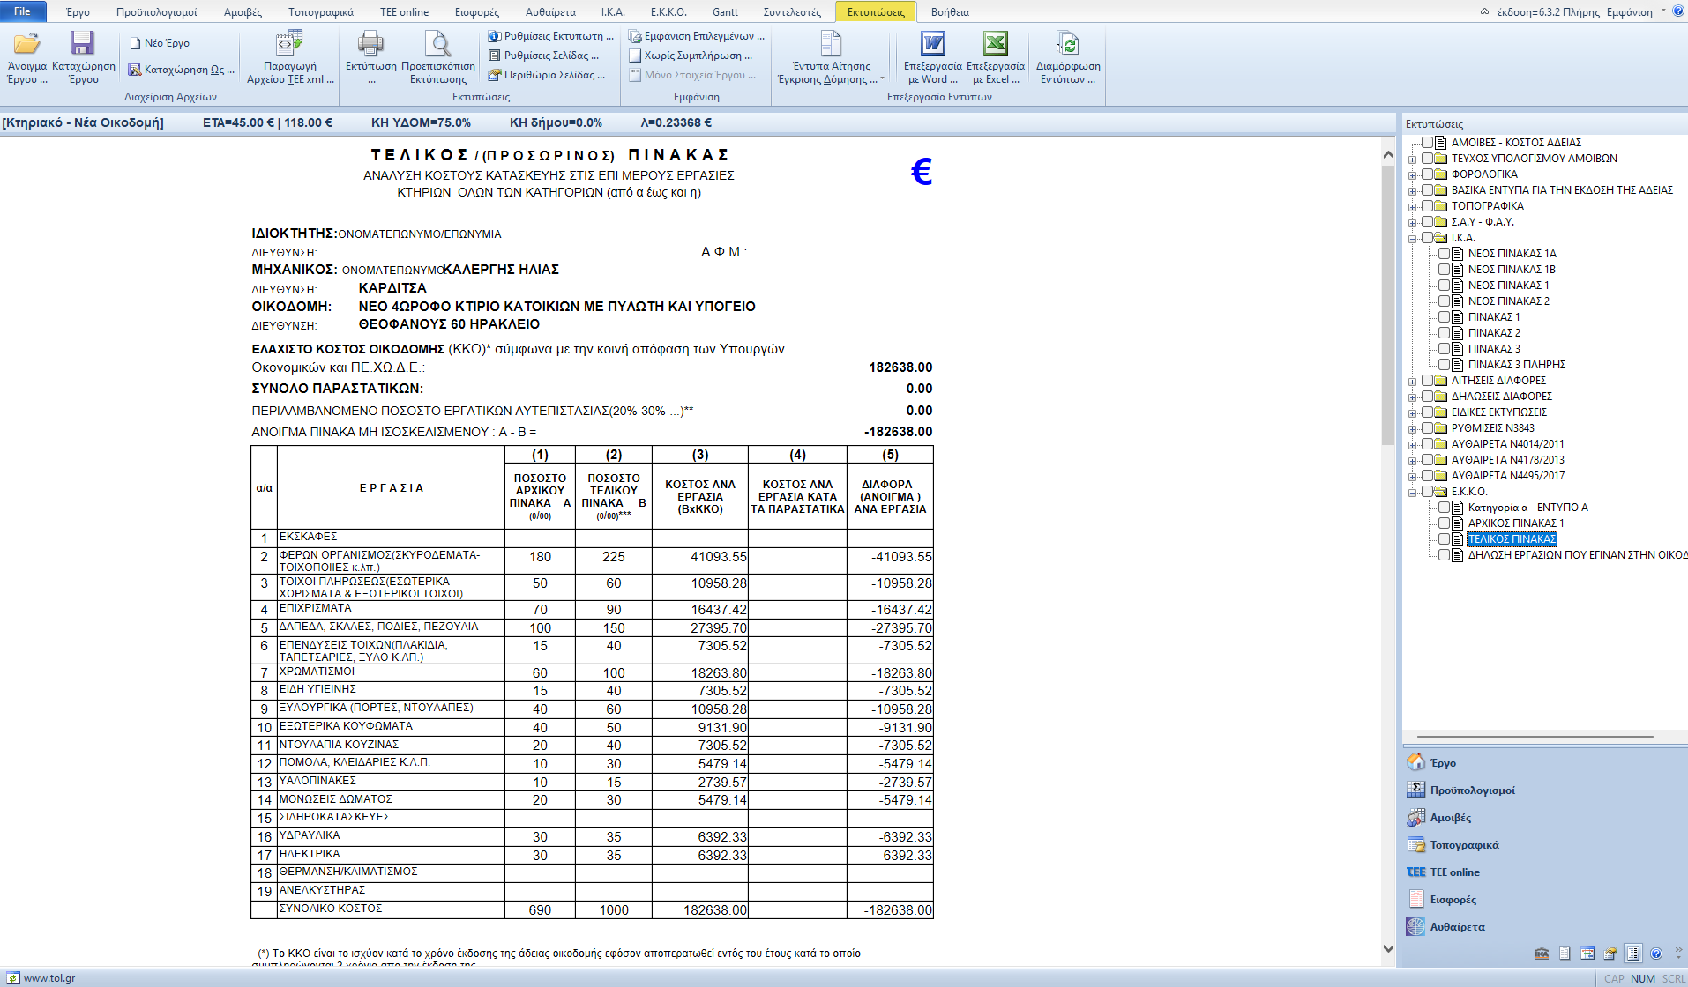Viewport: 1688px width, 987px height.
Task: Switch to the Gantt ribbon tab
Action: click(x=725, y=12)
